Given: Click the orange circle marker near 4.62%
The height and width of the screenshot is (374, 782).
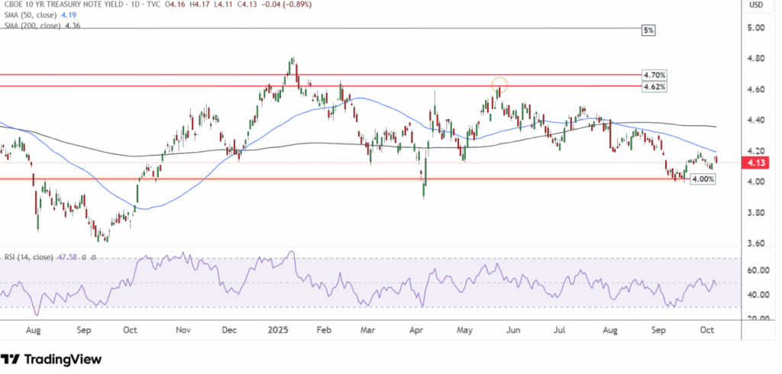Looking at the screenshot, I should pyautogui.click(x=499, y=85).
